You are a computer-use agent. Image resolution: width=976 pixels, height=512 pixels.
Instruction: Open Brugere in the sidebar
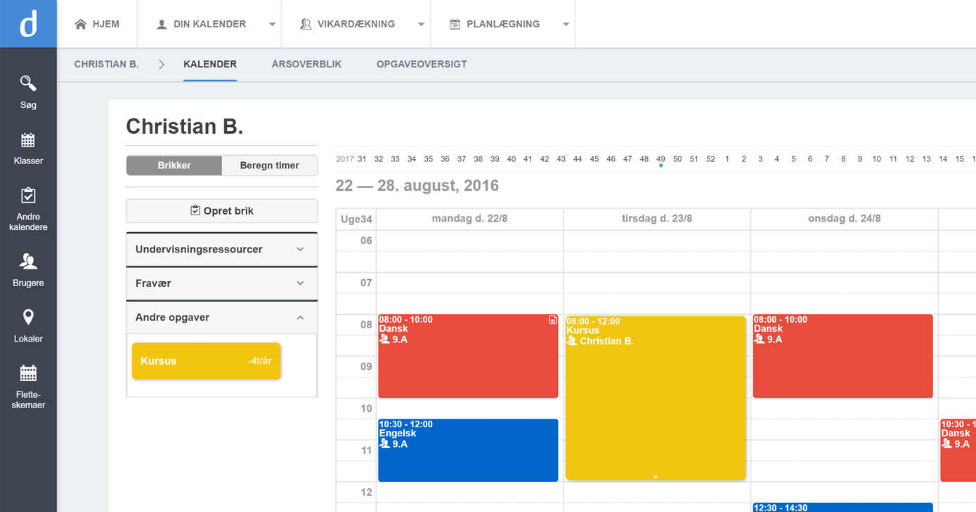point(28,271)
